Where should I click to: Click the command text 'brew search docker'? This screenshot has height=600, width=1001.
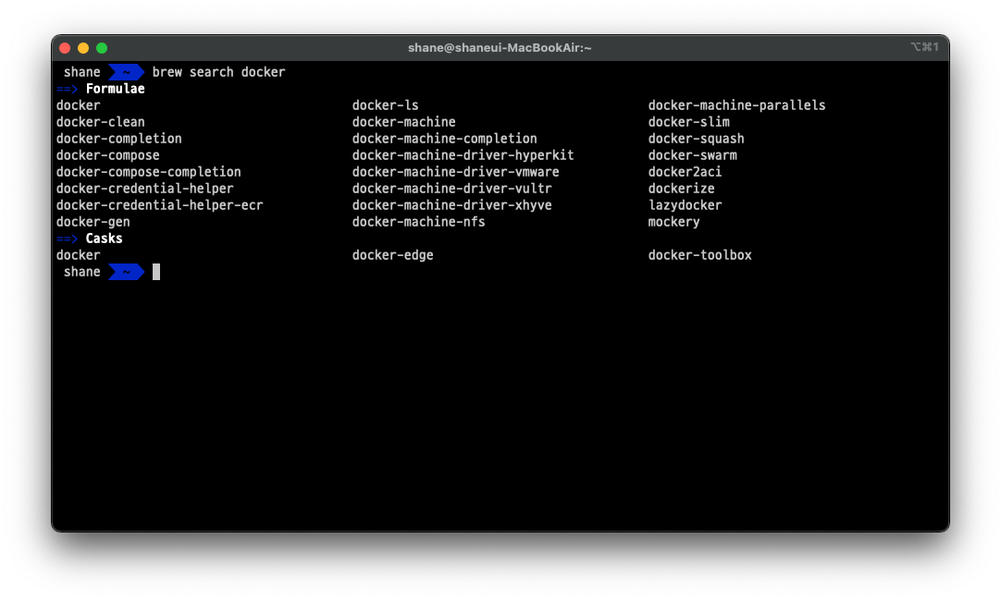point(218,72)
